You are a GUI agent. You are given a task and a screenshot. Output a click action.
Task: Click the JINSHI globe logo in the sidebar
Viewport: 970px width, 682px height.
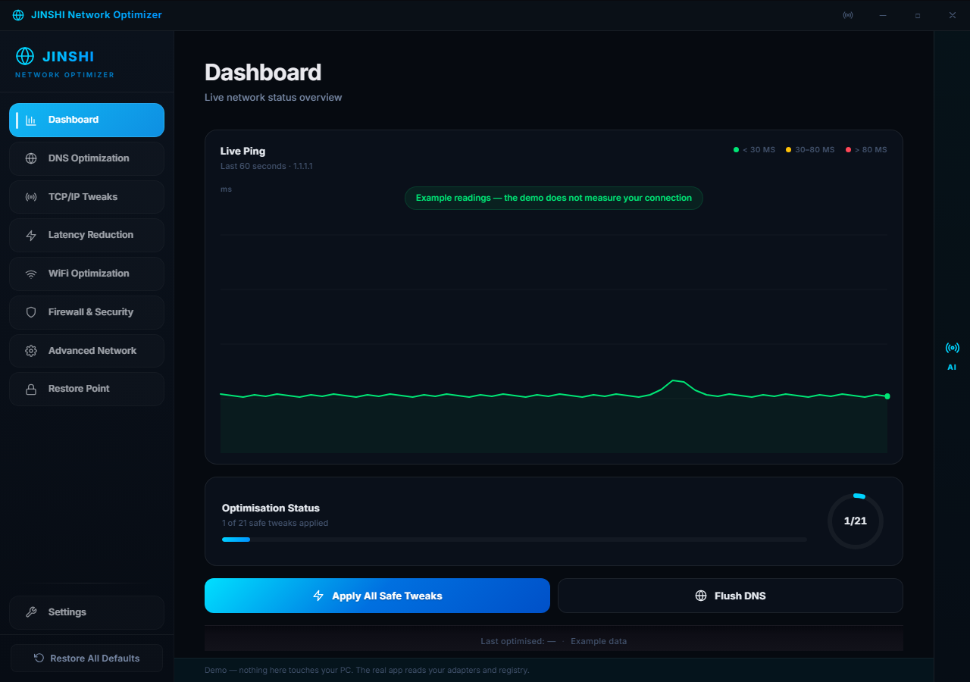tap(25, 56)
